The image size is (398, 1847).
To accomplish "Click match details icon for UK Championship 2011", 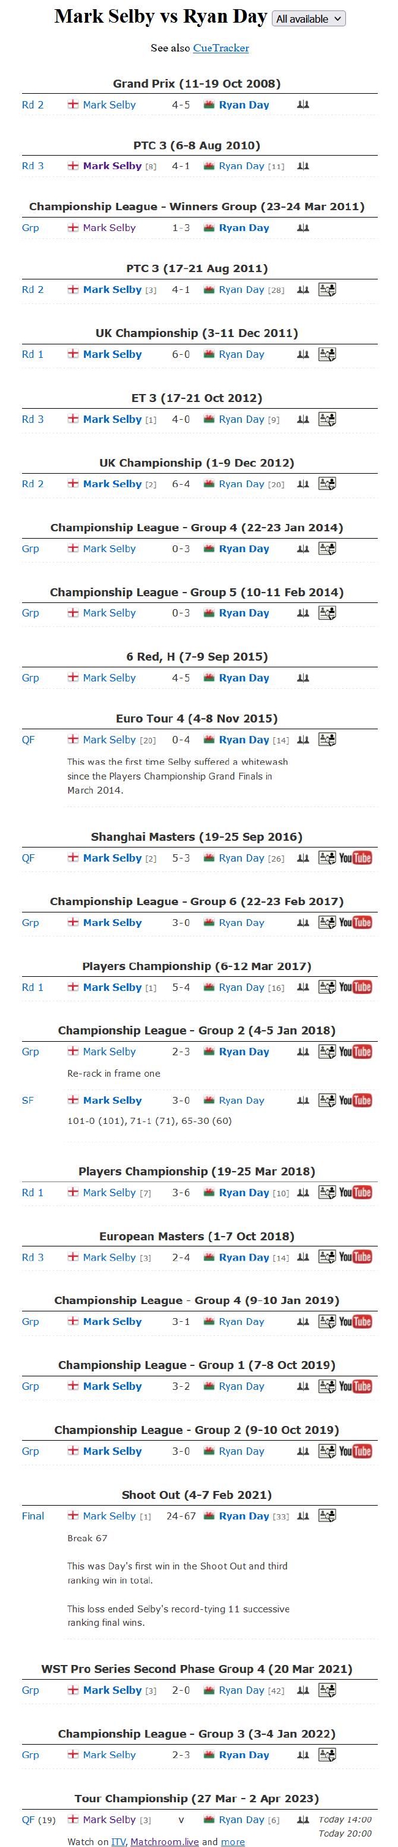I will [x=327, y=354].
